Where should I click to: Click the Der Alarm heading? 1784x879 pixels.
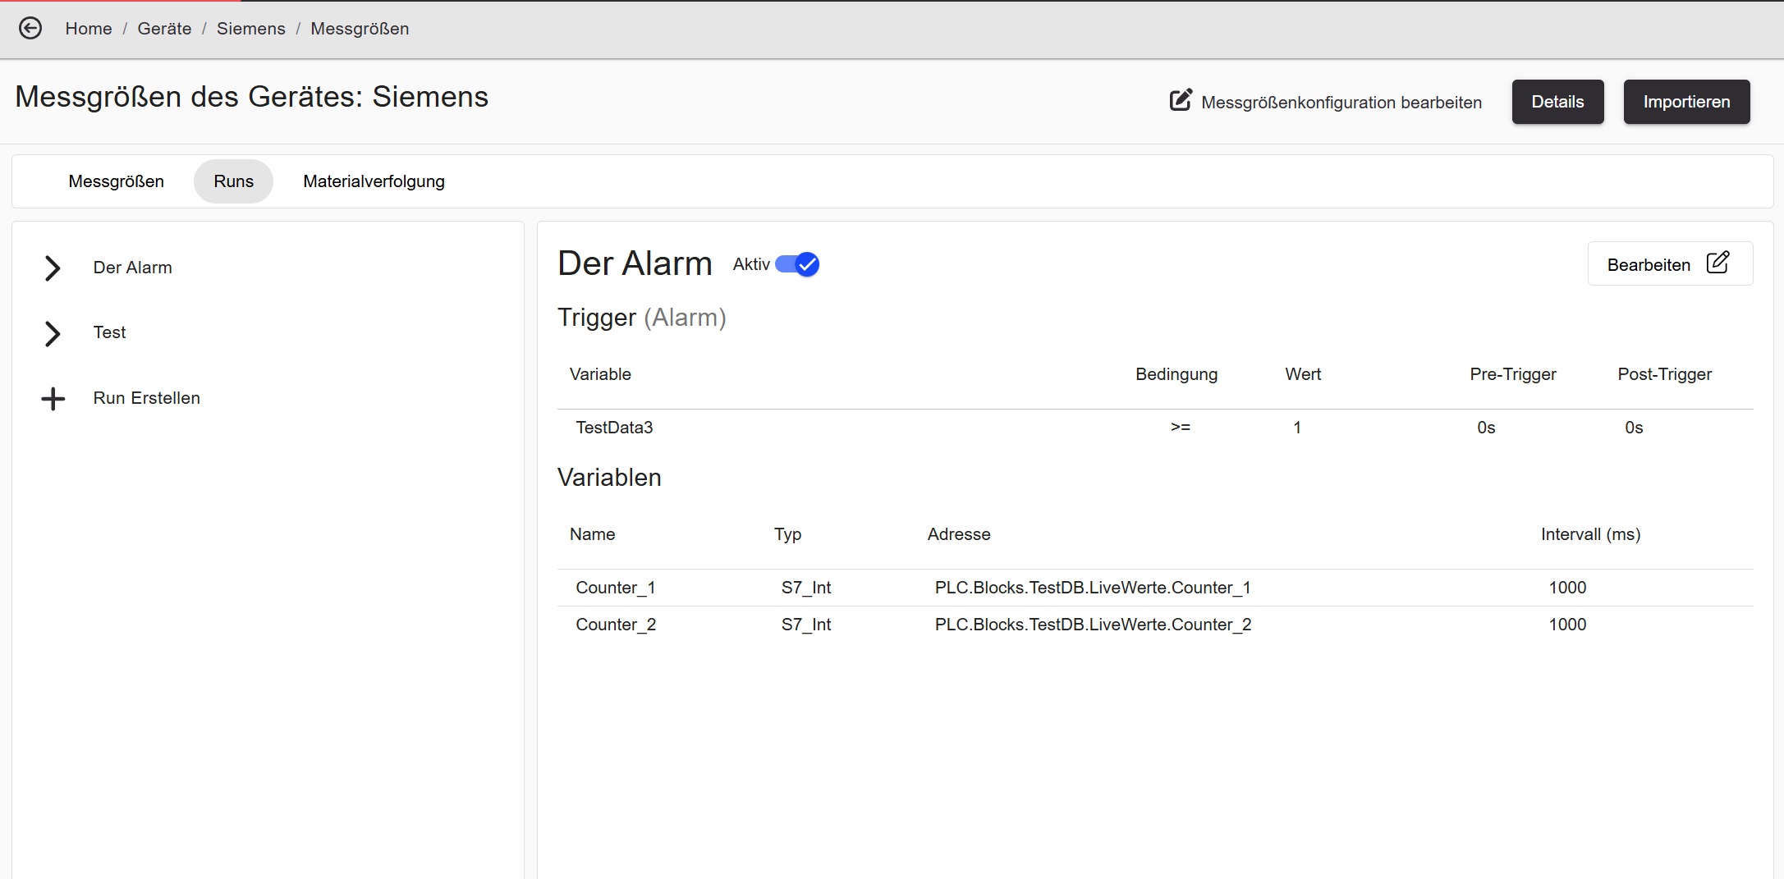coord(635,263)
